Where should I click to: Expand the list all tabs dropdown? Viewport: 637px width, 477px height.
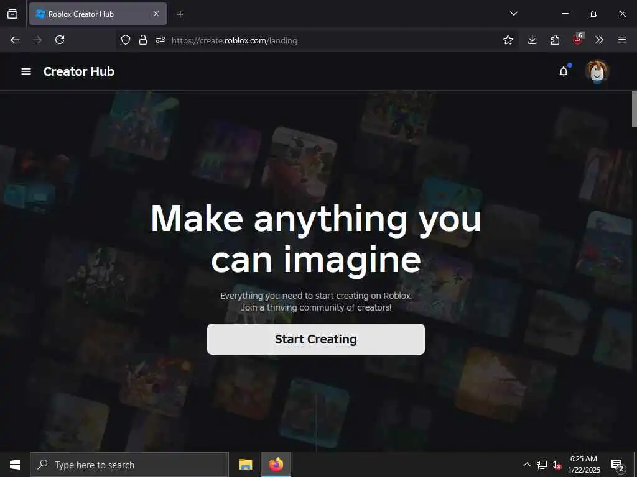(513, 14)
